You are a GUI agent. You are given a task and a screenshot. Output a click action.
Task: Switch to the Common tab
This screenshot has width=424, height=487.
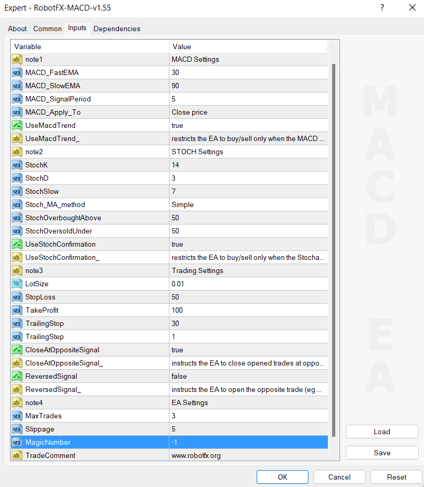[48, 29]
